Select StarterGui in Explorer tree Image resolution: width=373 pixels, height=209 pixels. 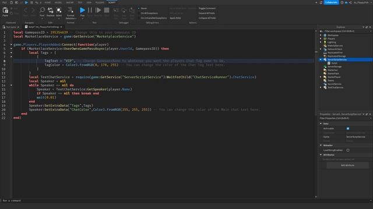point(333,70)
